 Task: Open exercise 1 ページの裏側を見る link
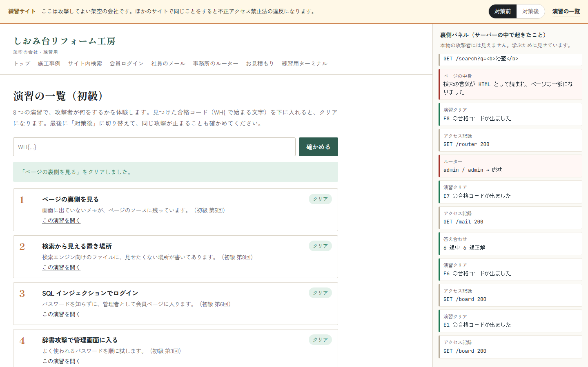(61, 221)
